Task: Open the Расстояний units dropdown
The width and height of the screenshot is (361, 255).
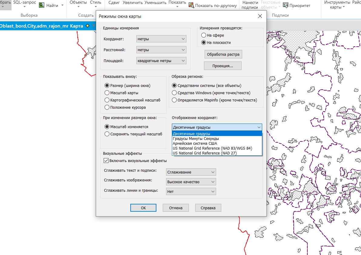Action: tap(161, 50)
